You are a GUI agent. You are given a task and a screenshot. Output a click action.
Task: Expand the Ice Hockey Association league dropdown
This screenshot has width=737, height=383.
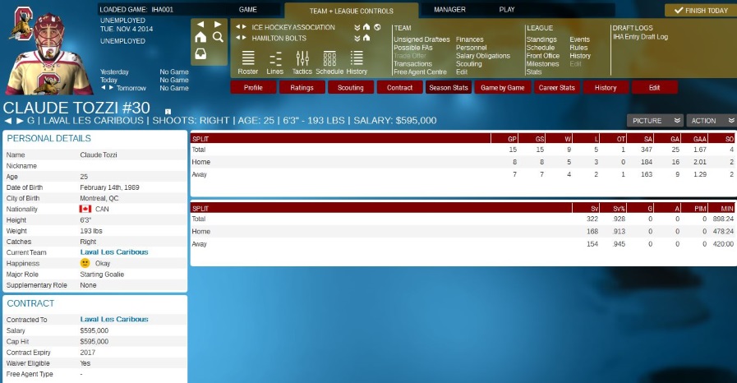[357, 27]
